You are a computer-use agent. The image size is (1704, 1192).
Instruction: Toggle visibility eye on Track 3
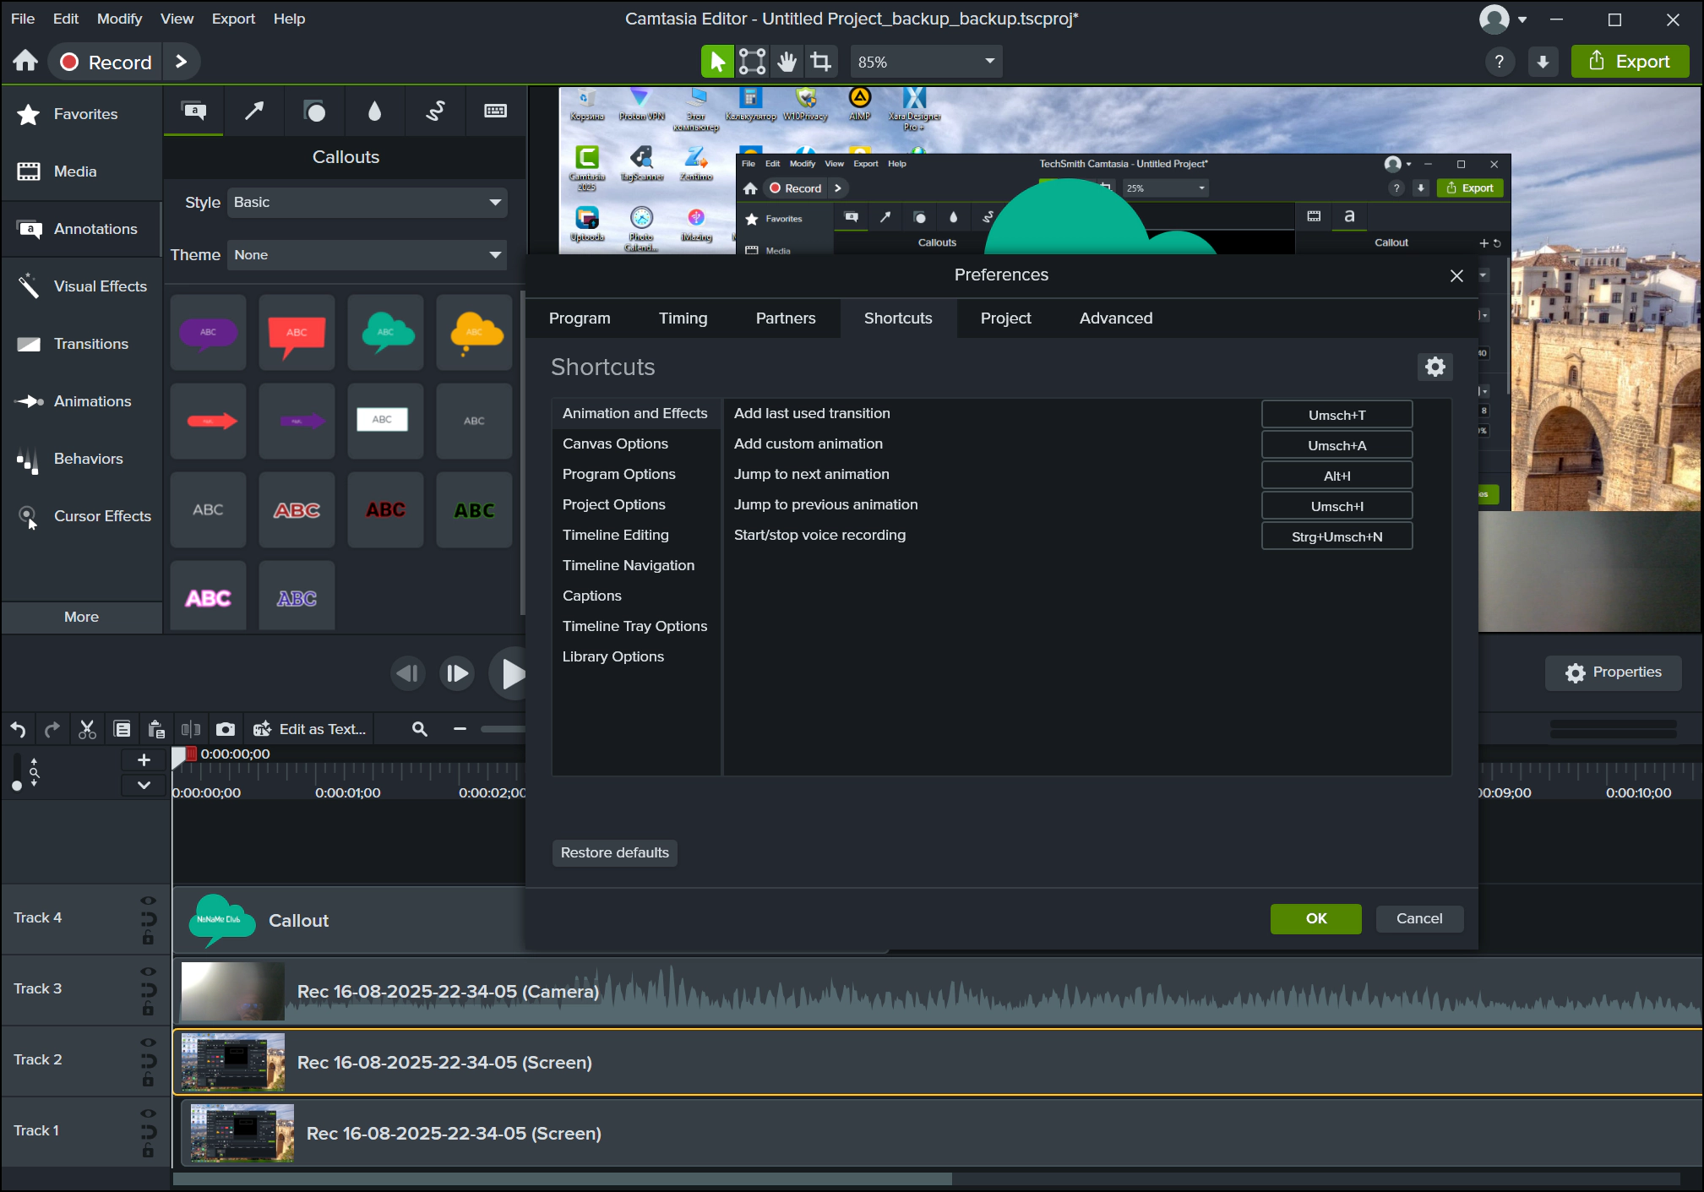point(148,972)
